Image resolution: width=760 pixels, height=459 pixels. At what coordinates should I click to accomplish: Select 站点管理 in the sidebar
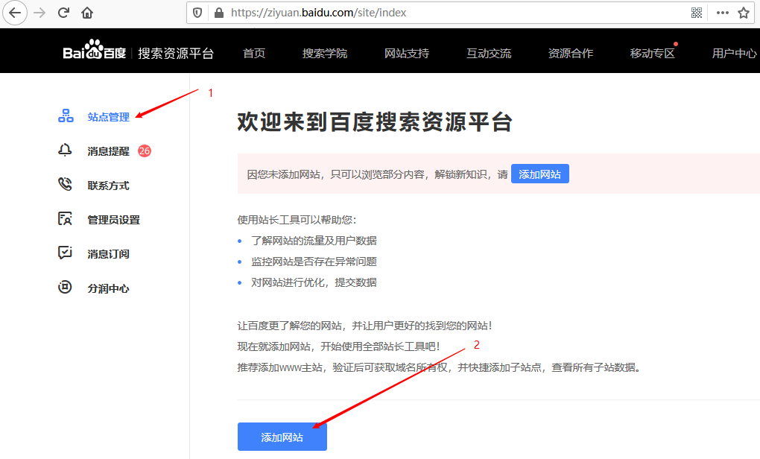109,117
